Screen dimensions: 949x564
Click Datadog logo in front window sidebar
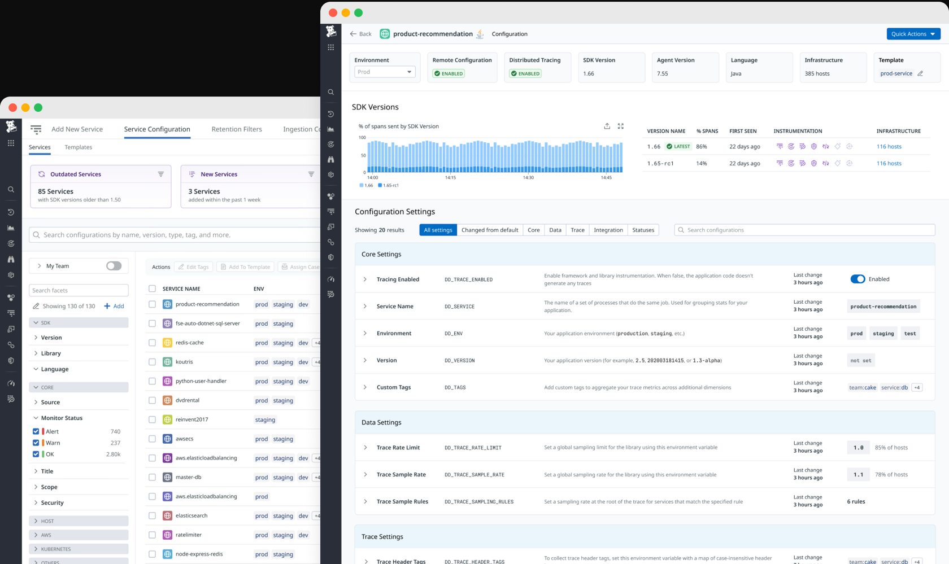click(x=331, y=32)
